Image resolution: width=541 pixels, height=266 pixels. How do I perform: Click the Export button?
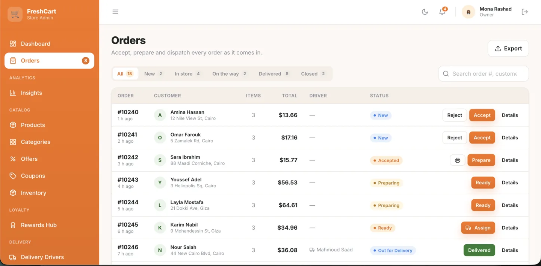point(508,48)
